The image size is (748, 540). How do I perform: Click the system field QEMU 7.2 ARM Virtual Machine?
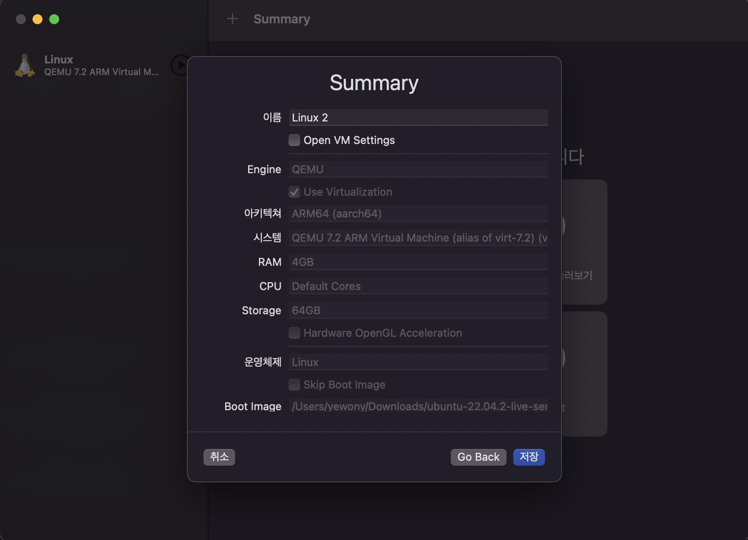(418, 238)
